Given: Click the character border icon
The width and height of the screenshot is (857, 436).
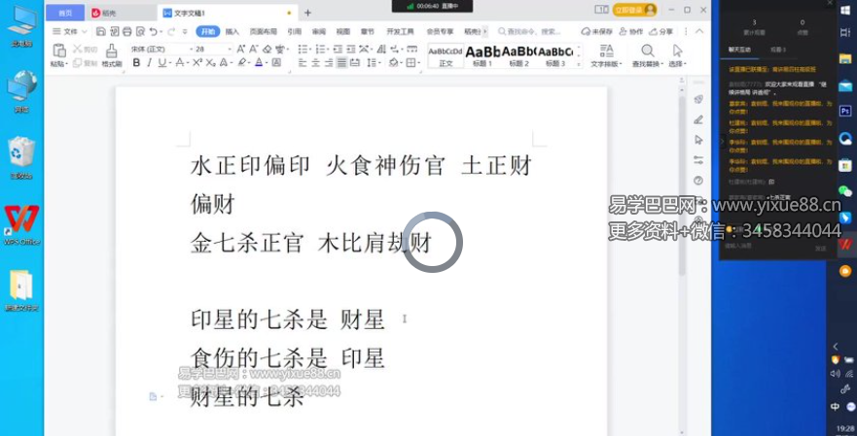Looking at the screenshot, I should 276,63.
